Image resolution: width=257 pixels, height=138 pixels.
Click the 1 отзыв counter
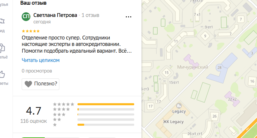[x=90, y=15]
